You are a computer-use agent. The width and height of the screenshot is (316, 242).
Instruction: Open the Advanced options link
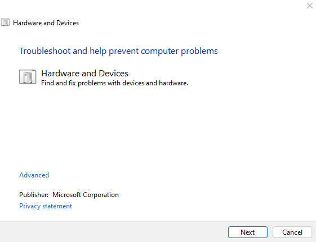point(34,175)
